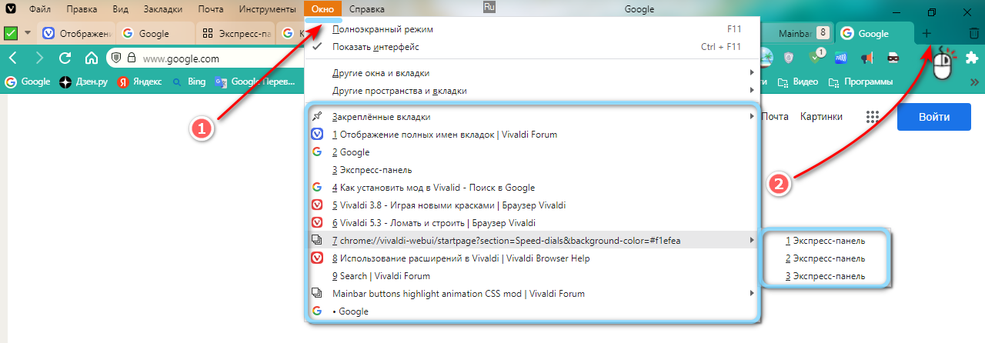Viewport: 985px width, 343px height.
Task: Open the Google Перев... bookmark
Action: pyautogui.click(x=255, y=82)
